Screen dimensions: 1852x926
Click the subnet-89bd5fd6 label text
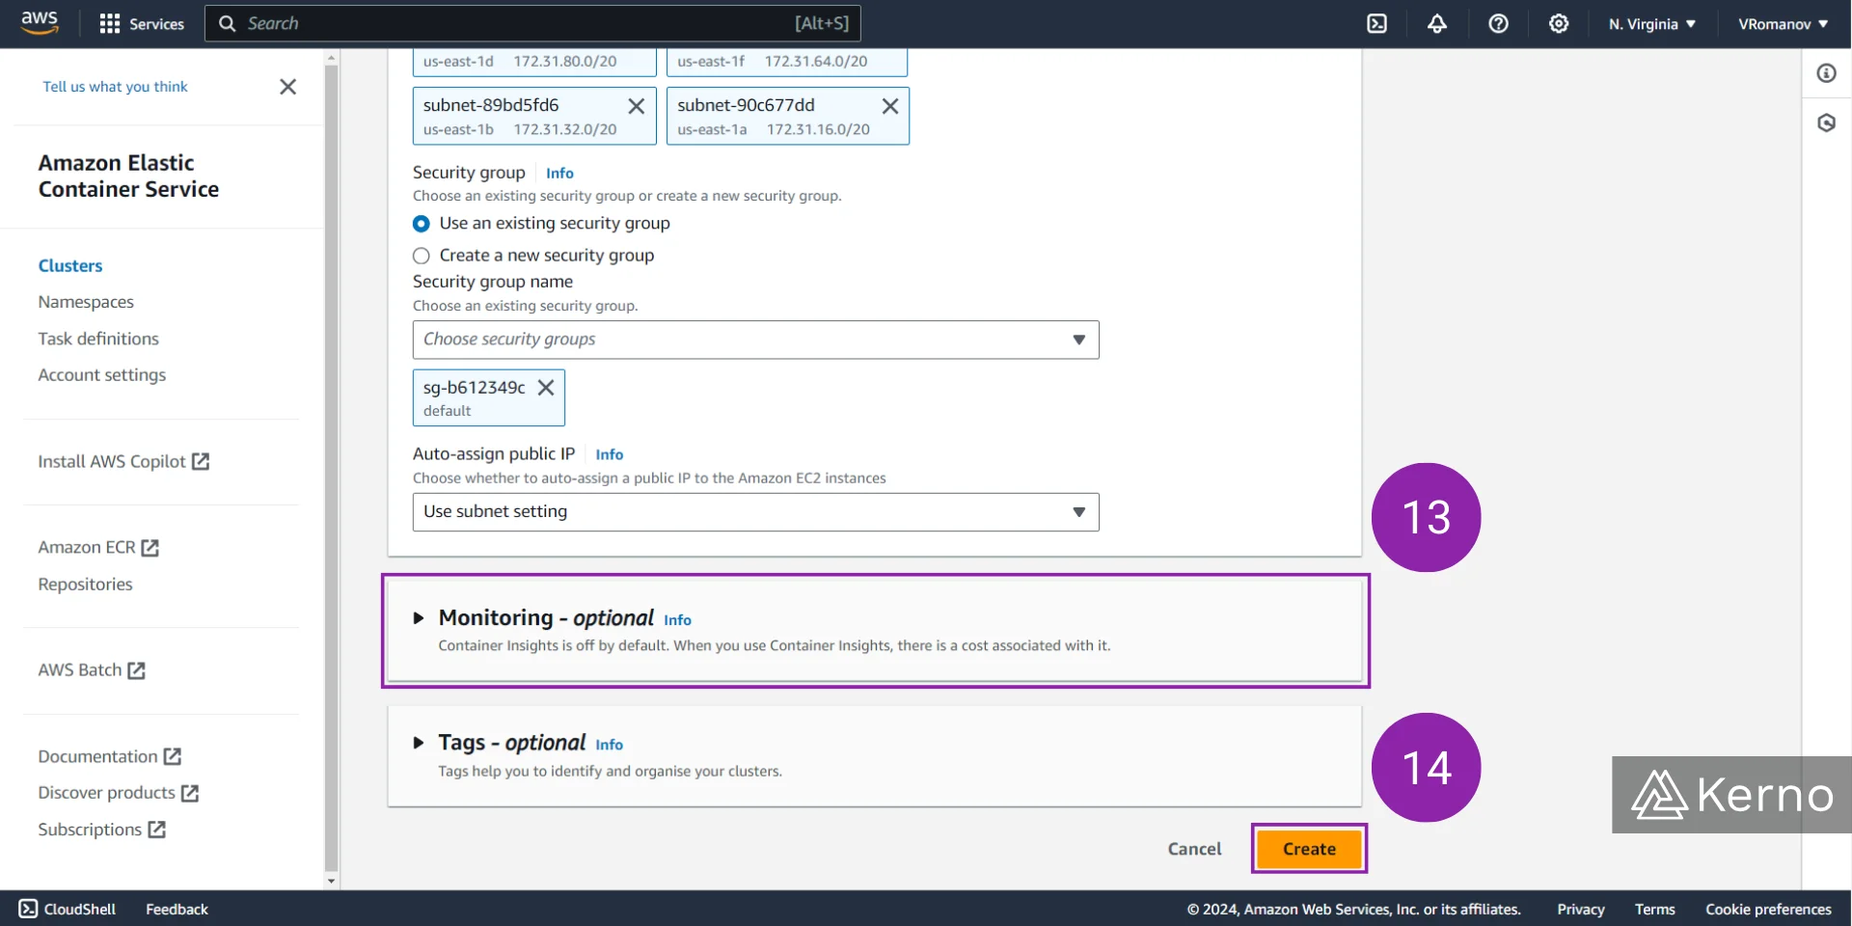491,105
